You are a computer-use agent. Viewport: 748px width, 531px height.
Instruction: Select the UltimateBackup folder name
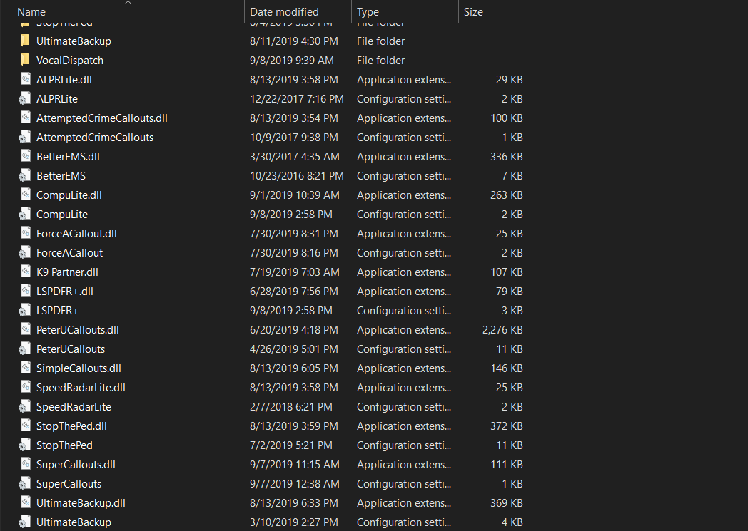pos(74,41)
